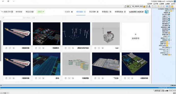This screenshot has height=94, width=176.
Task: Click the 备份&还原 button
Action: tap(30, 12)
